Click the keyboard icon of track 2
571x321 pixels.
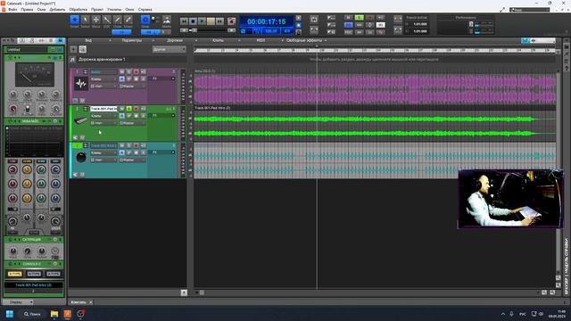point(81,121)
